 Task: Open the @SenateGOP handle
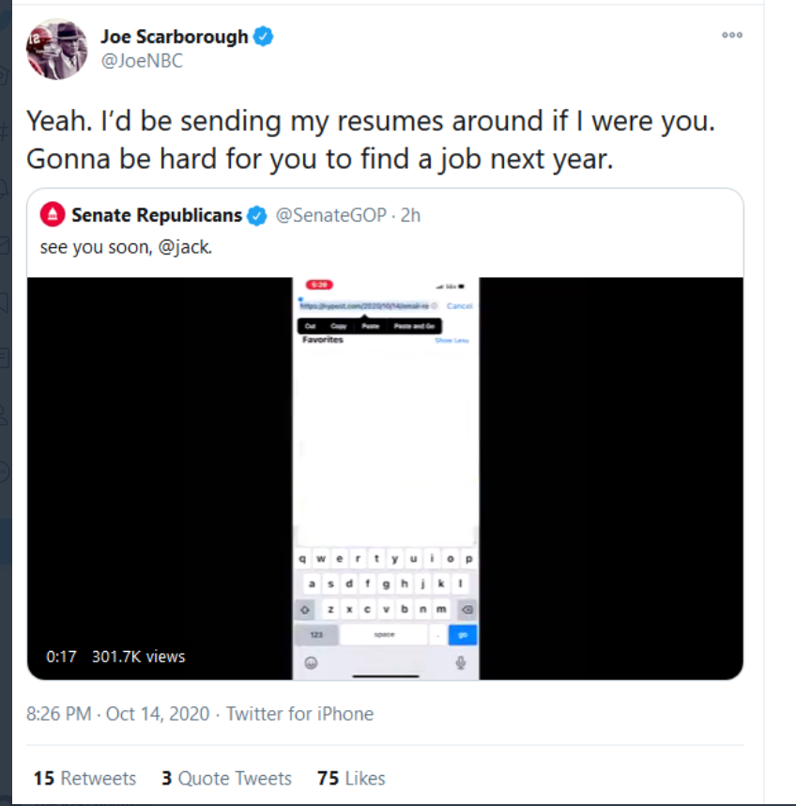[x=330, y=215]
